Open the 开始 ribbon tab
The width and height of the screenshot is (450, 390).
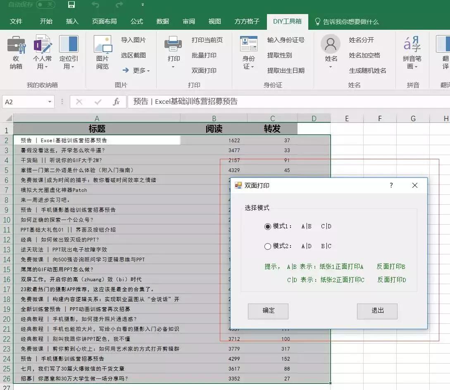46,21
